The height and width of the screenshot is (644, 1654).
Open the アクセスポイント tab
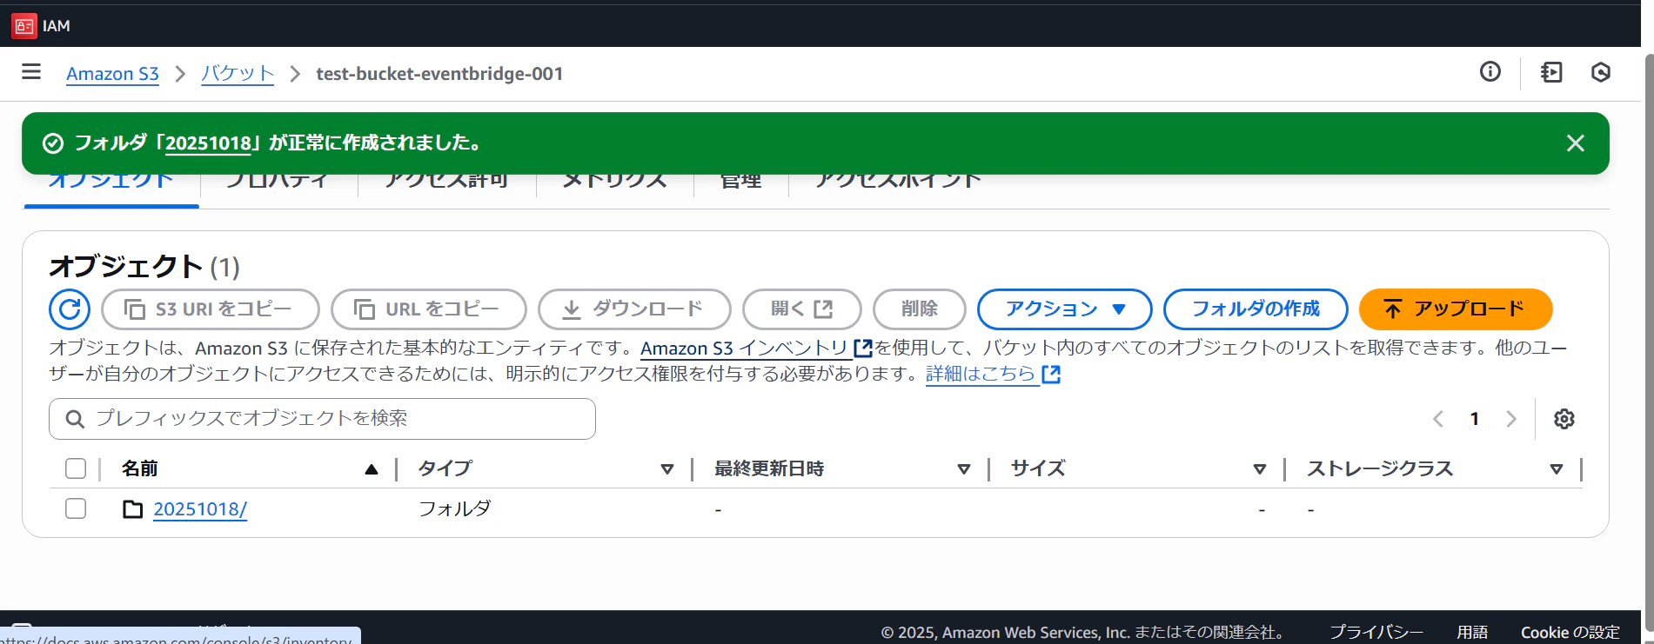click(x=898, y=183)
